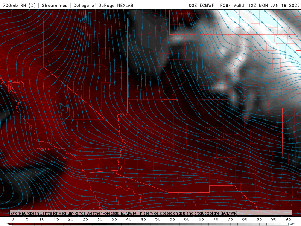Image resolution: width=301 pixels, height=226 pixels.
Task: Click the 30 label on the colorbar
Action: 100,219
